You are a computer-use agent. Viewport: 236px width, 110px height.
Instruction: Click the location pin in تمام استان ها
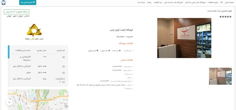click(34, 2)
